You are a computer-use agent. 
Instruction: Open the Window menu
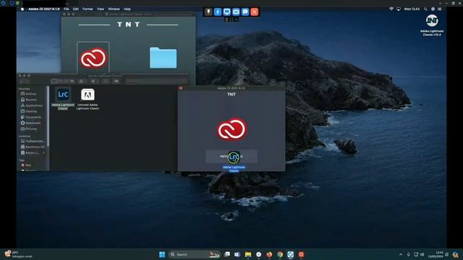[114, 9]
